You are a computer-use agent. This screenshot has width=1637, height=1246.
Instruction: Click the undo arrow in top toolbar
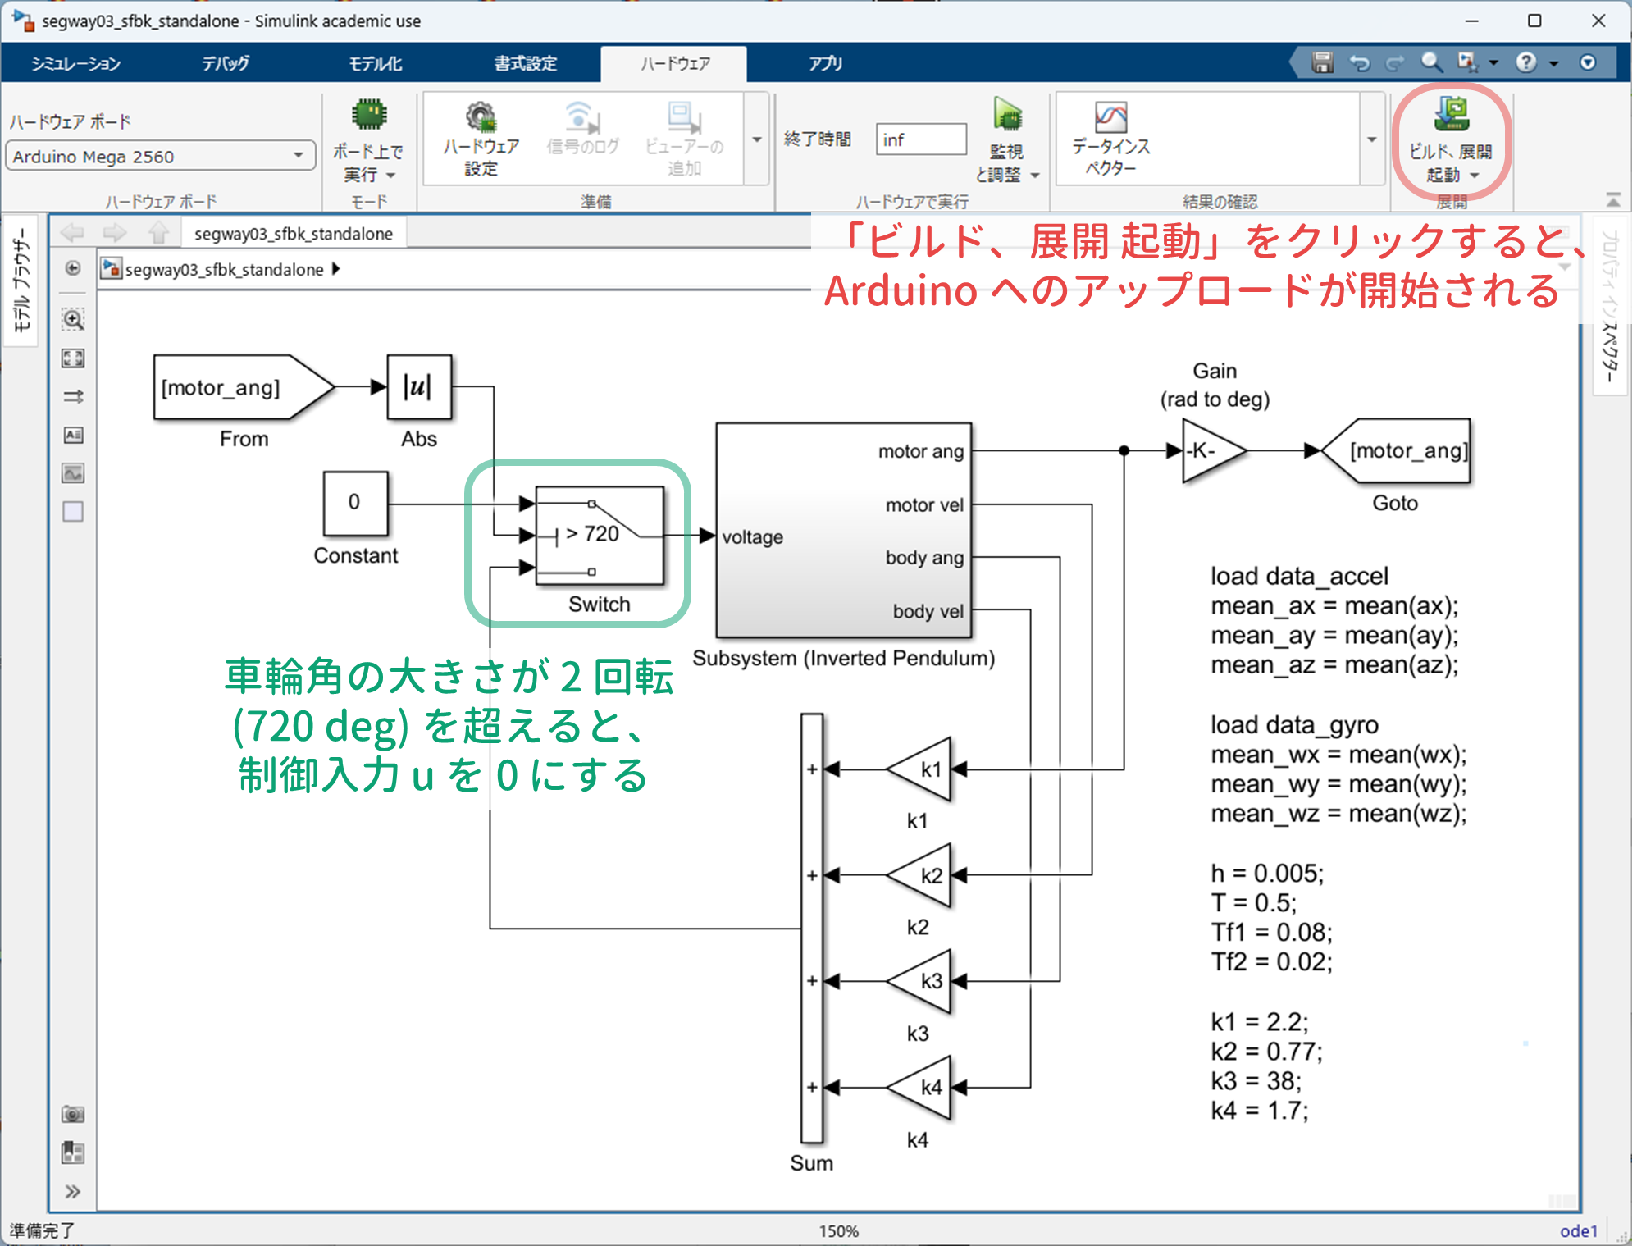(x=1359, y=62)
